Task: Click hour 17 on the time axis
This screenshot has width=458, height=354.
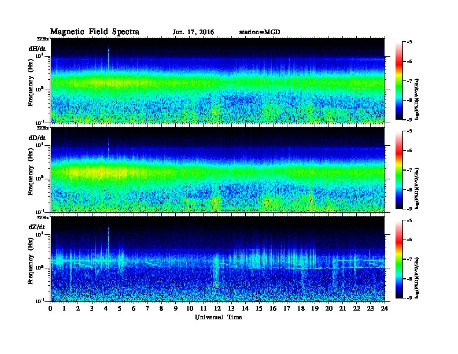Action: point(287,309)
